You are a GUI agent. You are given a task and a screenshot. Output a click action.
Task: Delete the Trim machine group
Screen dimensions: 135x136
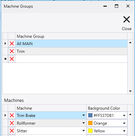tap(12, 51)
